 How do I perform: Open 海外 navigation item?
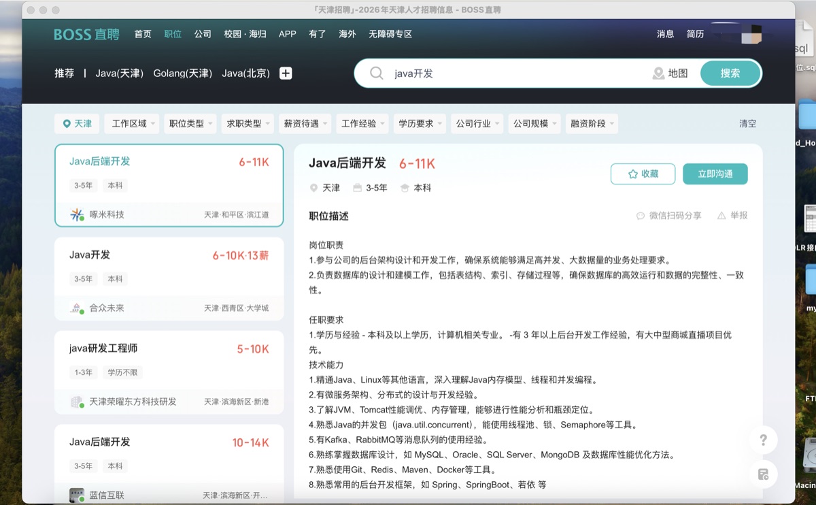[x=347, y=34]
